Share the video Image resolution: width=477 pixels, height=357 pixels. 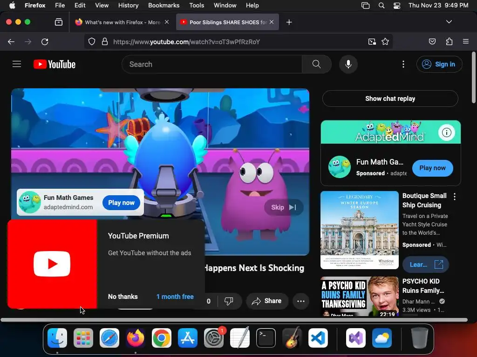(267, 301)
